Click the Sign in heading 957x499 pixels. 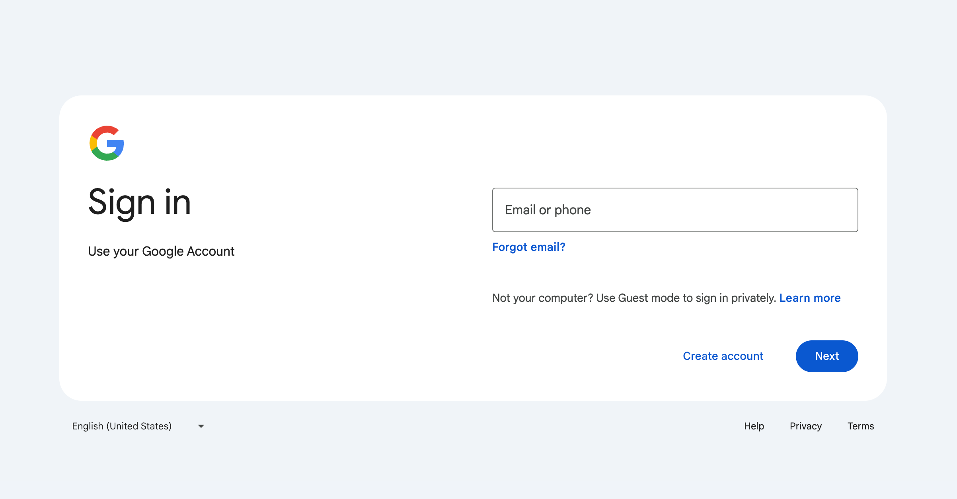click(139, 202)
